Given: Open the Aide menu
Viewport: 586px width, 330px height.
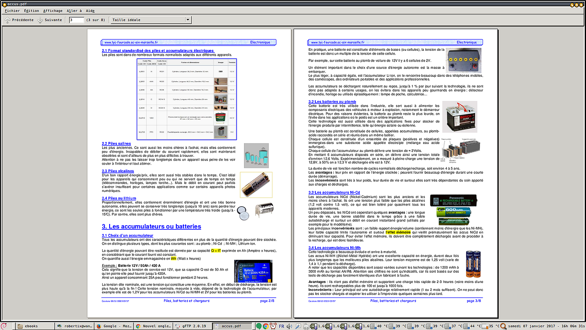Looking at the screenshot, I should pos(90,11).
